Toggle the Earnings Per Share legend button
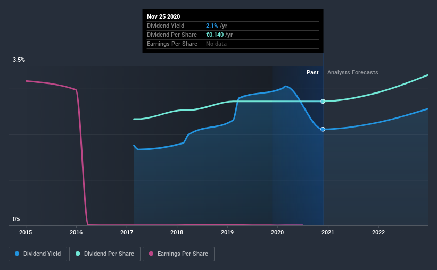Screen dimensions: 437x270 pyautogui.click(x=178, y=254)
